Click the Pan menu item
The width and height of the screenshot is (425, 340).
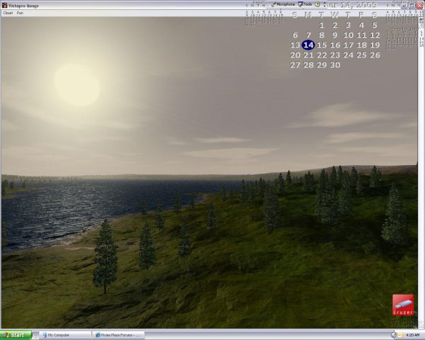(x=20, y=13)
